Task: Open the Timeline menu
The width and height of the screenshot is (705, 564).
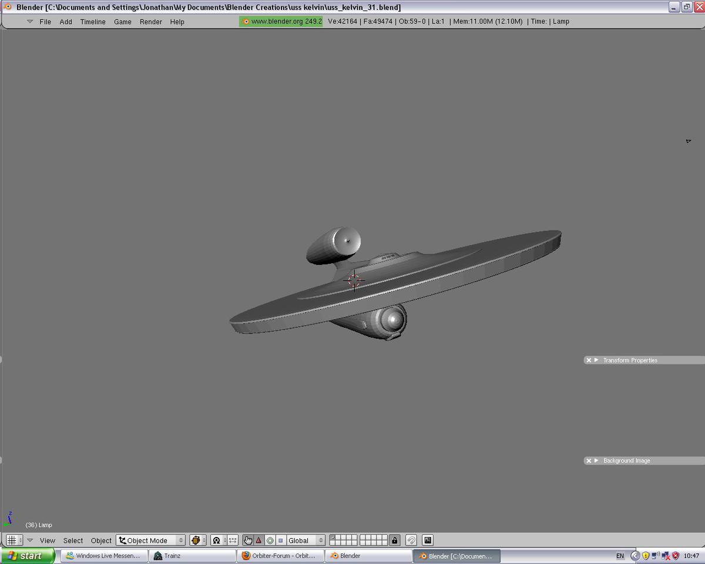Action: point(93,22)
